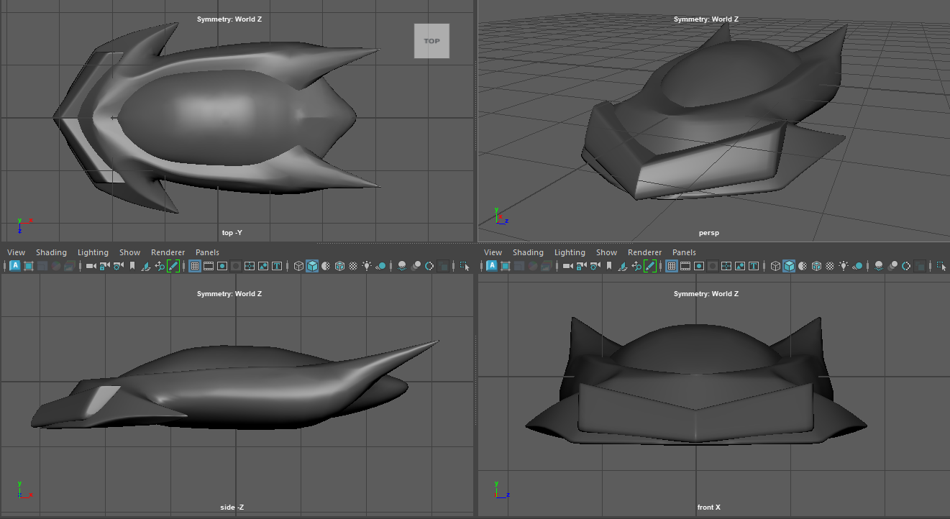This screenshot has width=950, height=519.
Task: Toggle textured display in front view toolbar
Action: click(830, 266)
